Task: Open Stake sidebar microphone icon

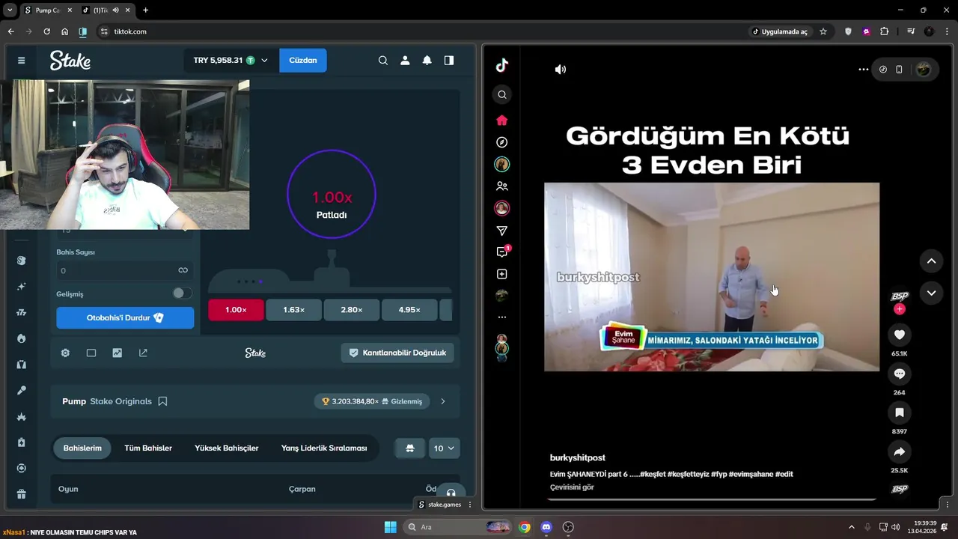Action: pyautogui.click(x=21, y=391)
